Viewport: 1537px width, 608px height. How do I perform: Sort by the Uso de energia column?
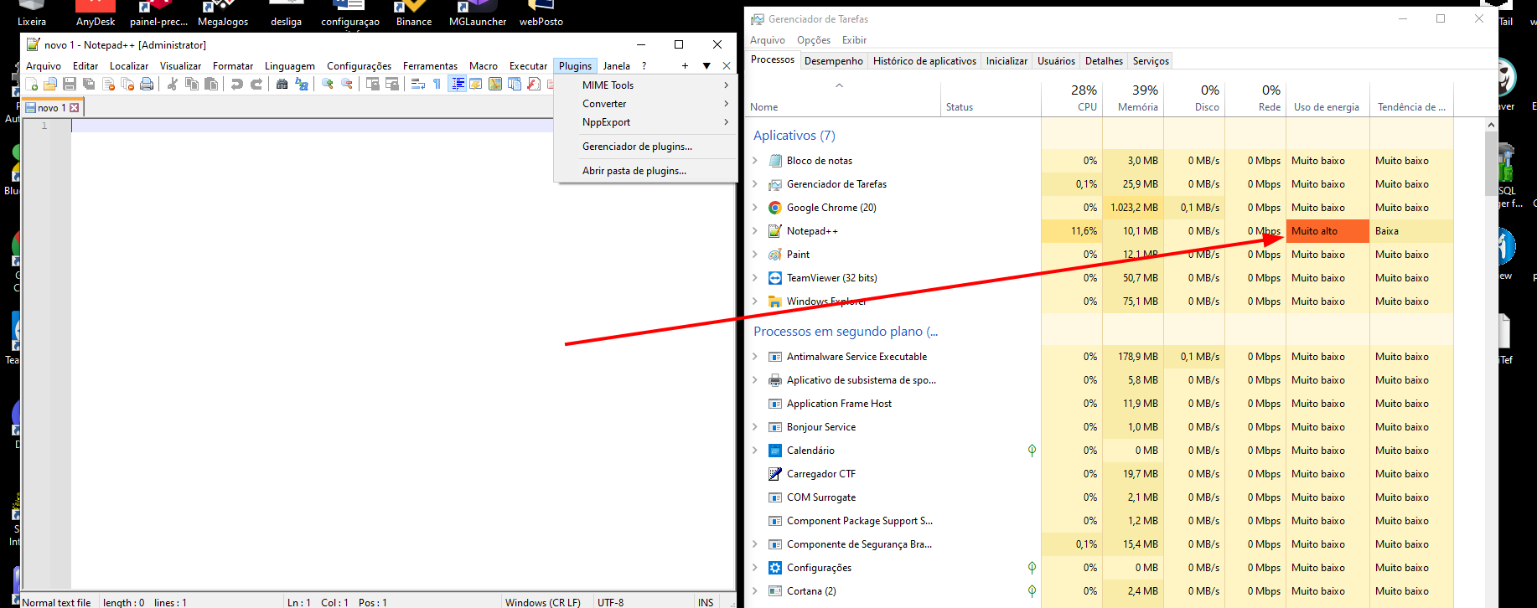tap(1327, 98)
